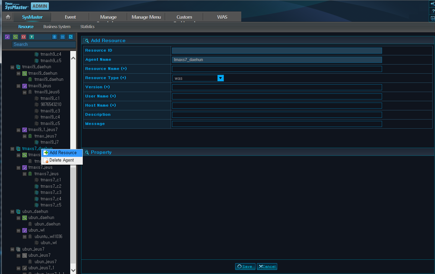Open the monitor chart icon at top right
This screenshot has height=274, width=435.
[x=432, y=18]
